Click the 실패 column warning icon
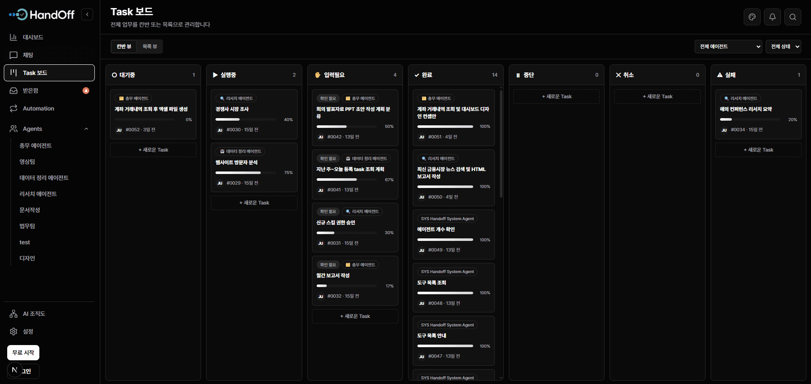 coord(720,75)
